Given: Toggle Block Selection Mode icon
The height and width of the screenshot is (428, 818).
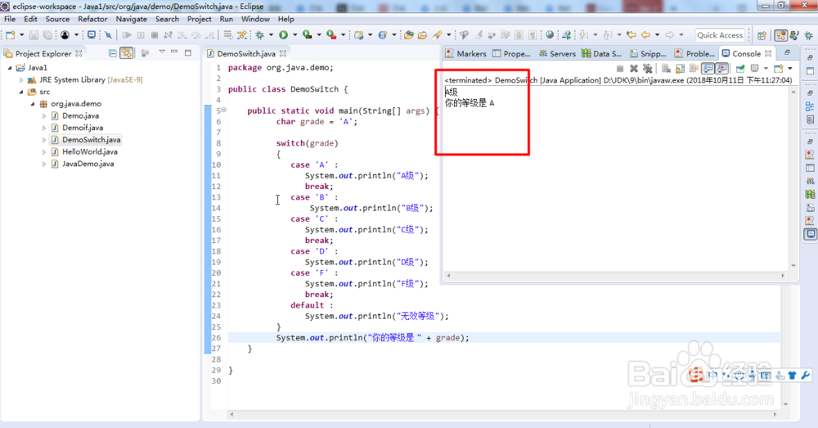Looking at the screenshot, I should click(x=519, y=35).
